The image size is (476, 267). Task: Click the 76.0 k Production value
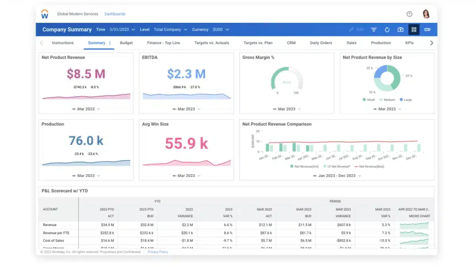click(86, 141)
